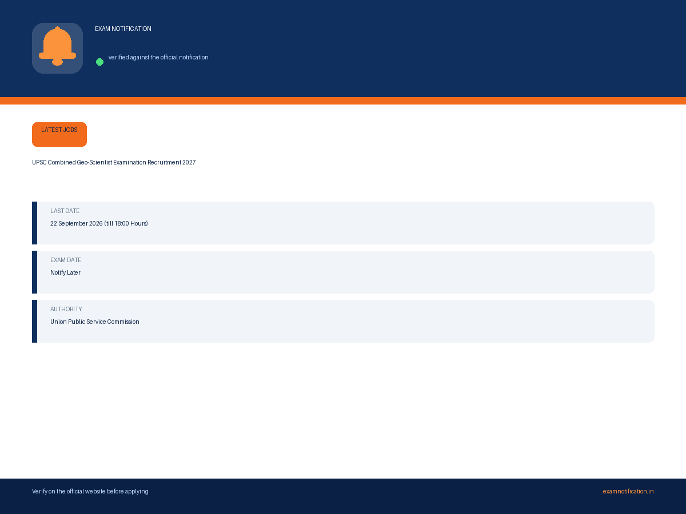Click the orange bell notification icon
686x514 pixels.
[57, 48]
